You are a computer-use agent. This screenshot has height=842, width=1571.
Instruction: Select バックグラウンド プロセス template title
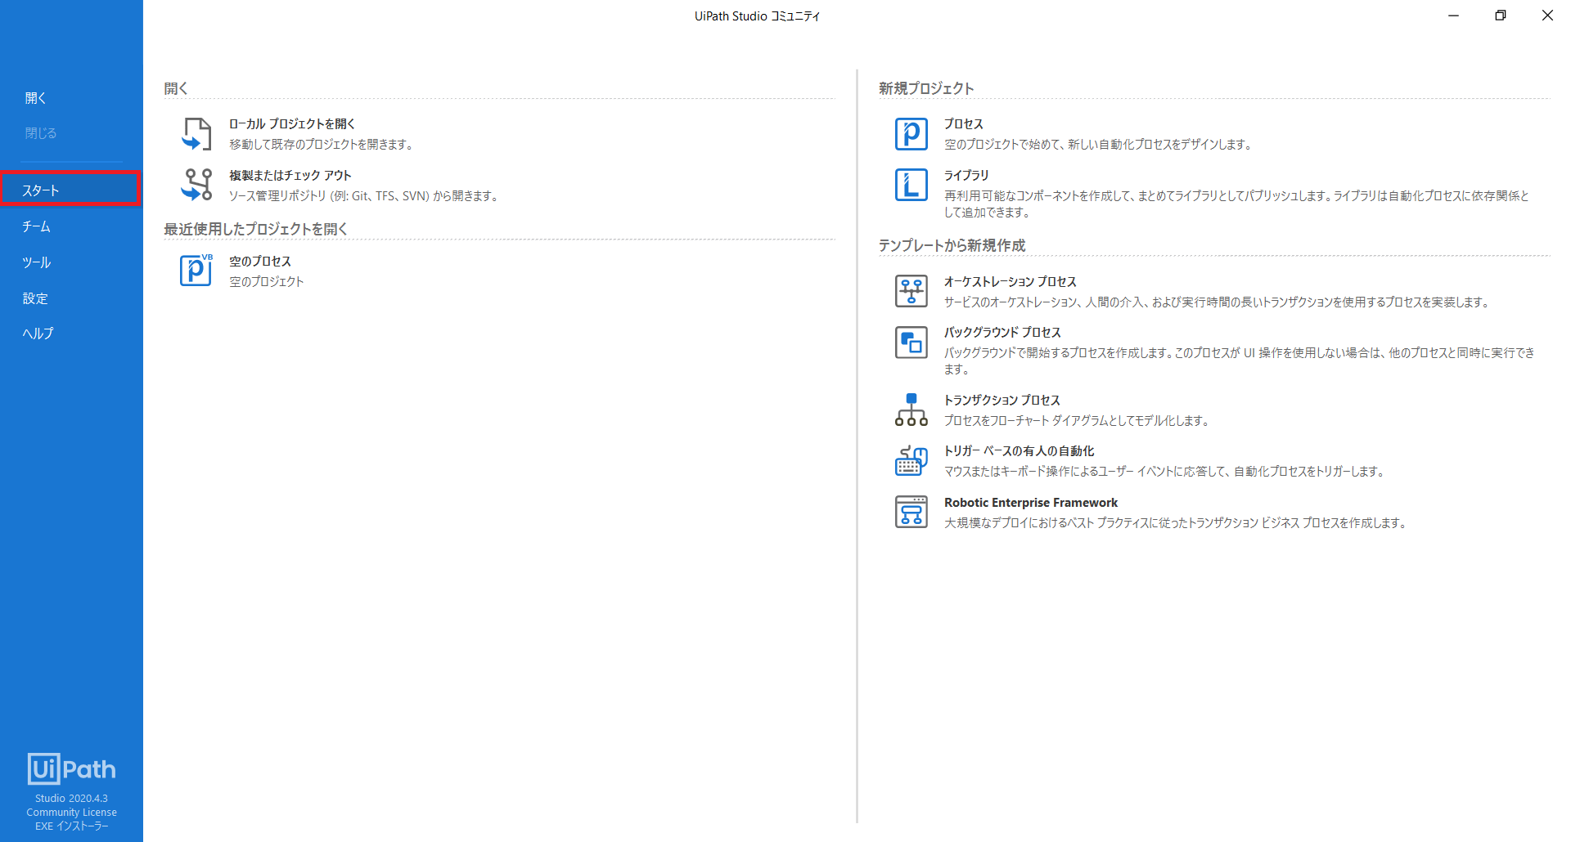(1002, 333)
